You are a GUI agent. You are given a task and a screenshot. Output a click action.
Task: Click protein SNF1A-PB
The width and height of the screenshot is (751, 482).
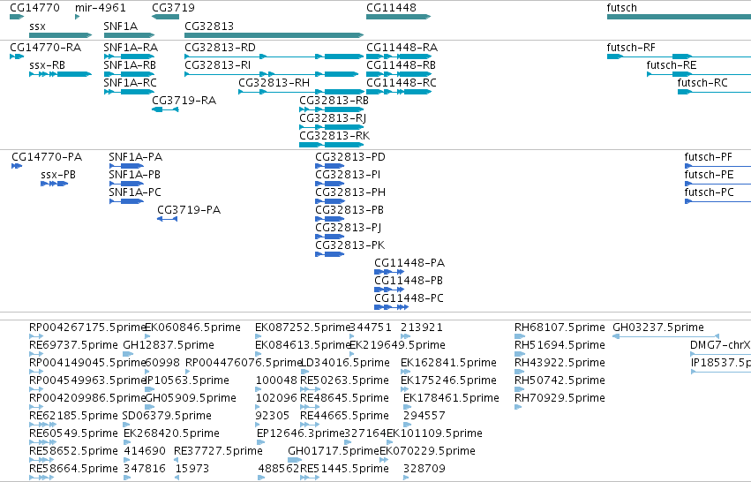pyautogui.click(x=126, y=184)
